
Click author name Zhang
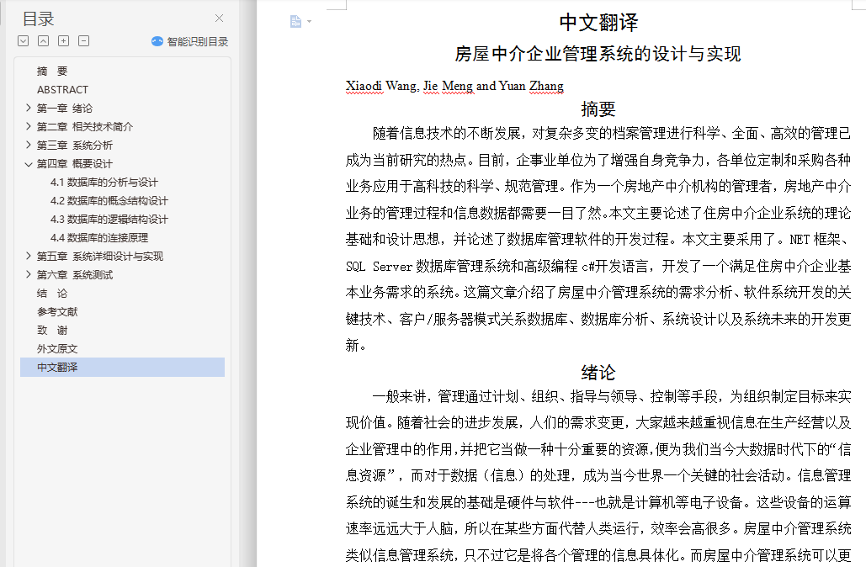click(x=546, y=86)
